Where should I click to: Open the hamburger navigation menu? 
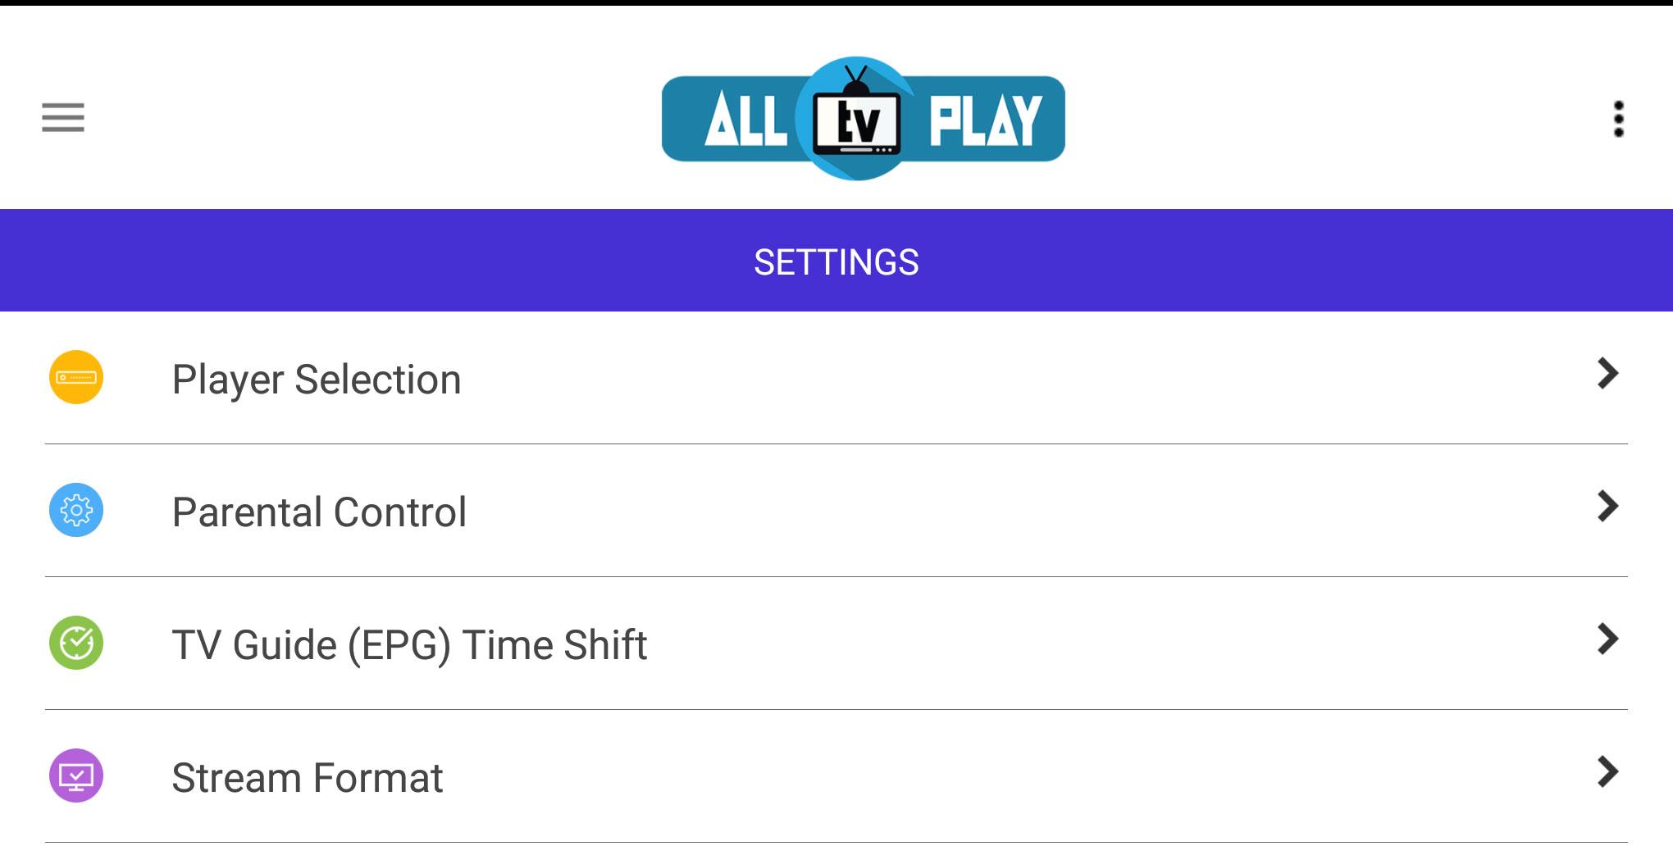[x=63, y=117]
